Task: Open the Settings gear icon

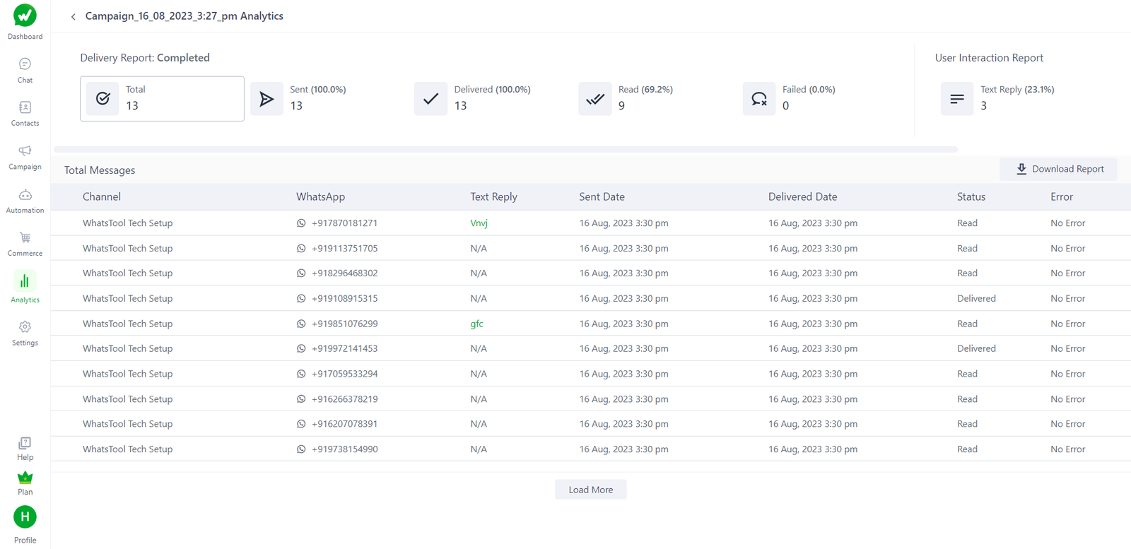Action: point(25,327)
